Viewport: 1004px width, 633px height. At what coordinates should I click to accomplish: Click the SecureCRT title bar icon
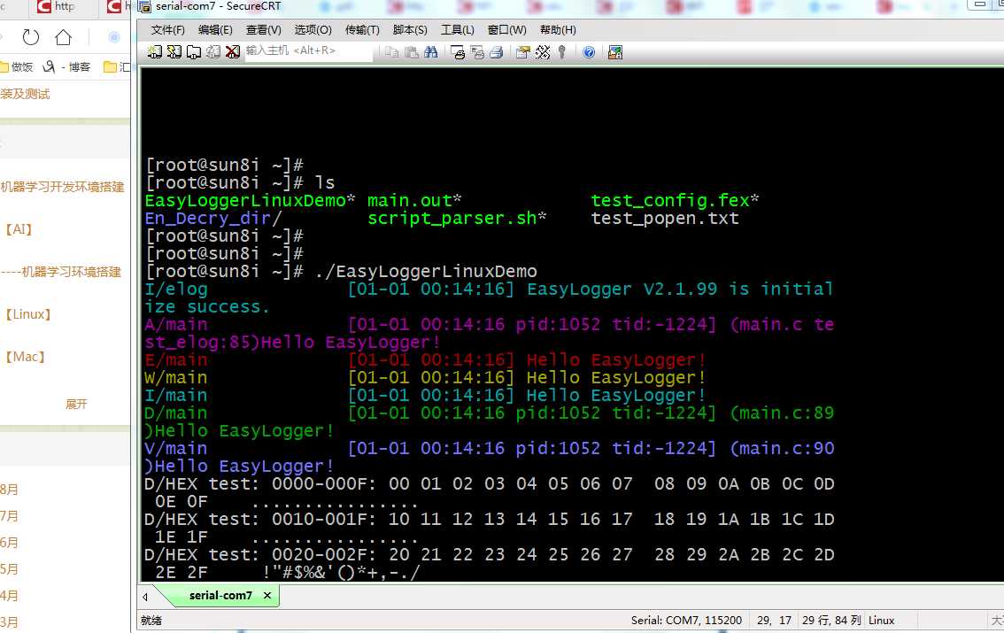pos(144,6)
